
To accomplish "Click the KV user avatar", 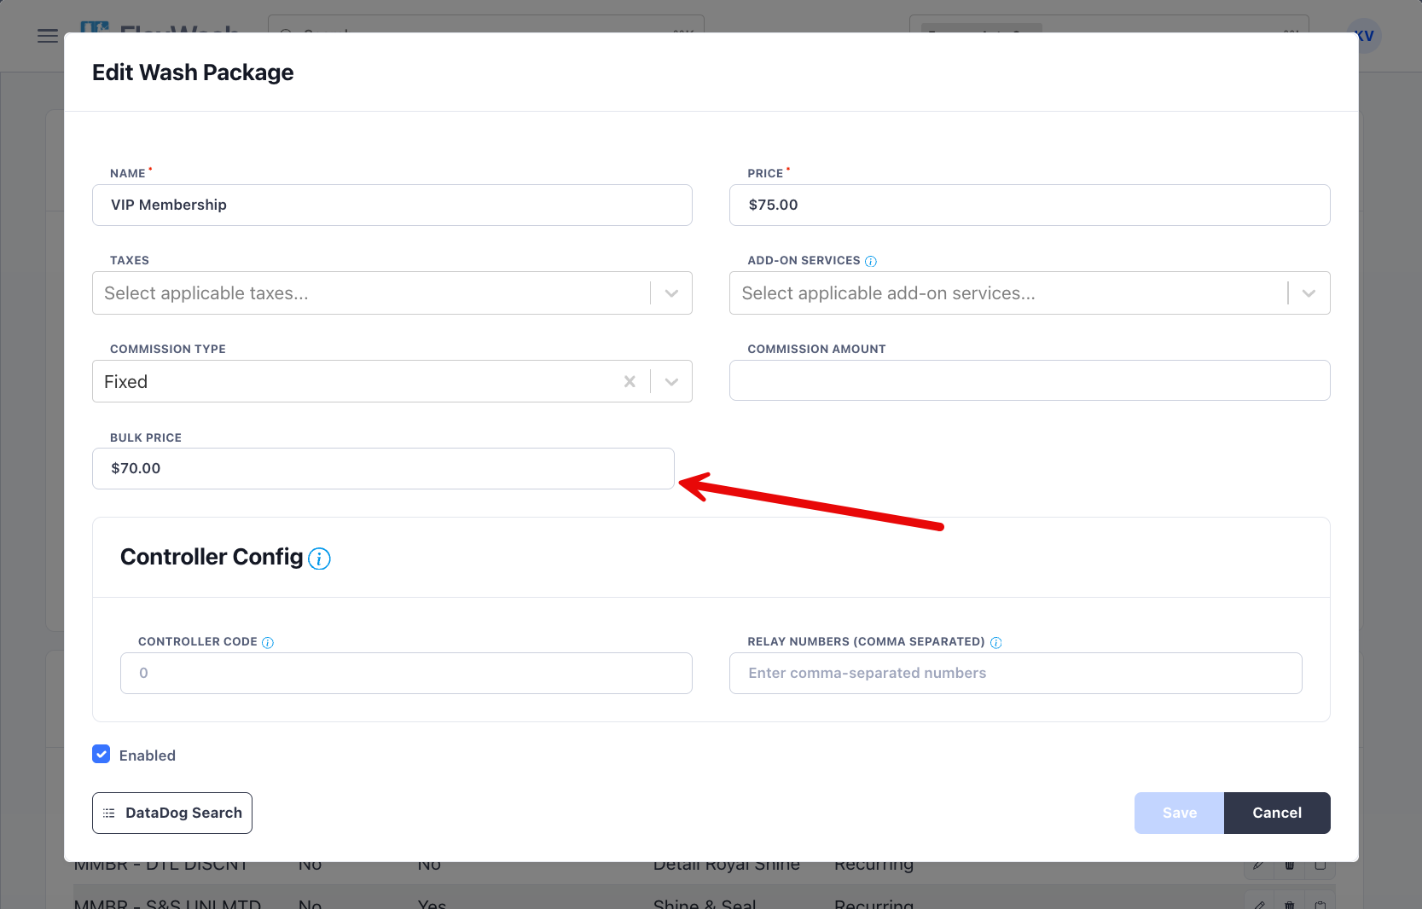I will [1364, 36].
